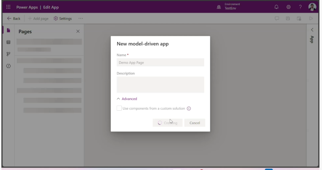The width and height of the screenshot is (322, 170).
Task: Click Add page in command bar
Action: (x=38, y=19)
